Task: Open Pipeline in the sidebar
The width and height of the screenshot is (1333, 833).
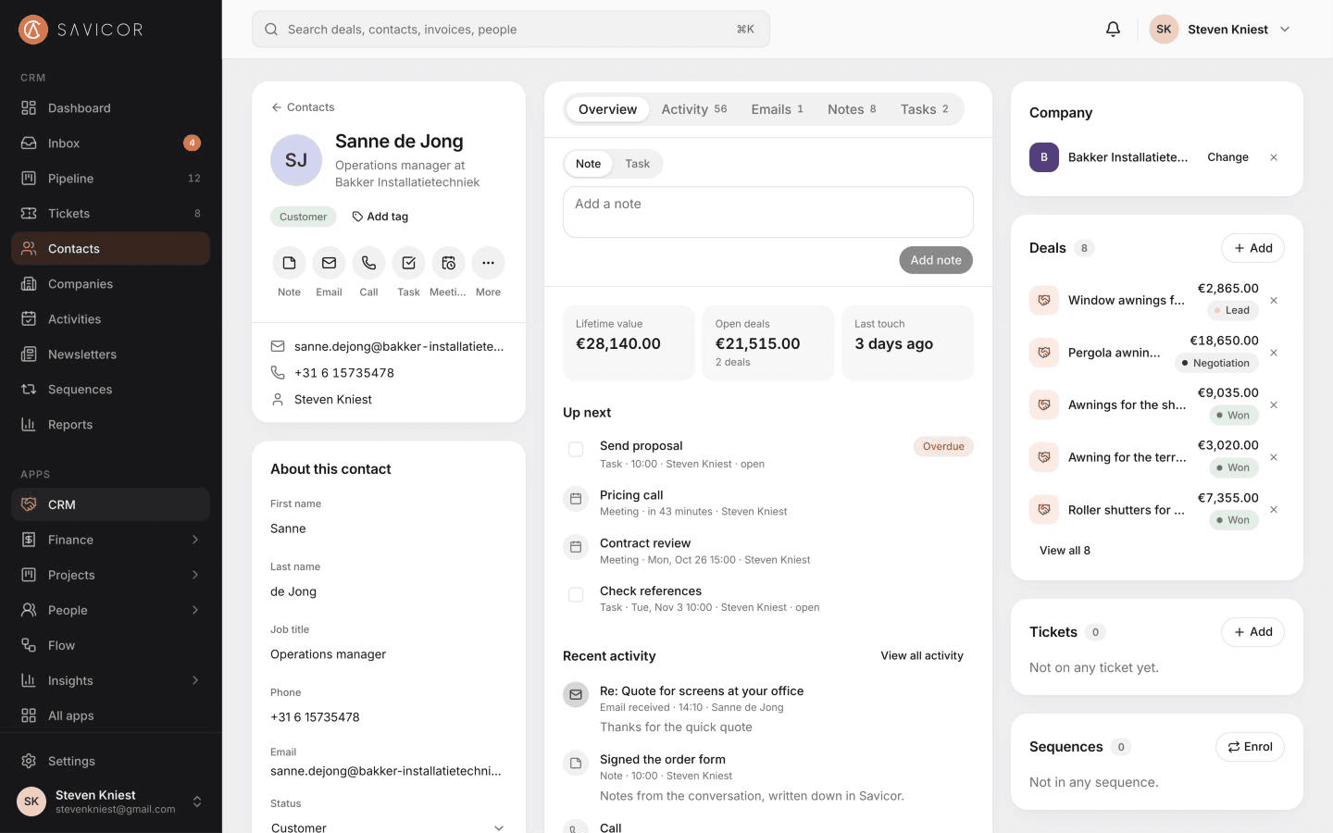Action: 110,178
